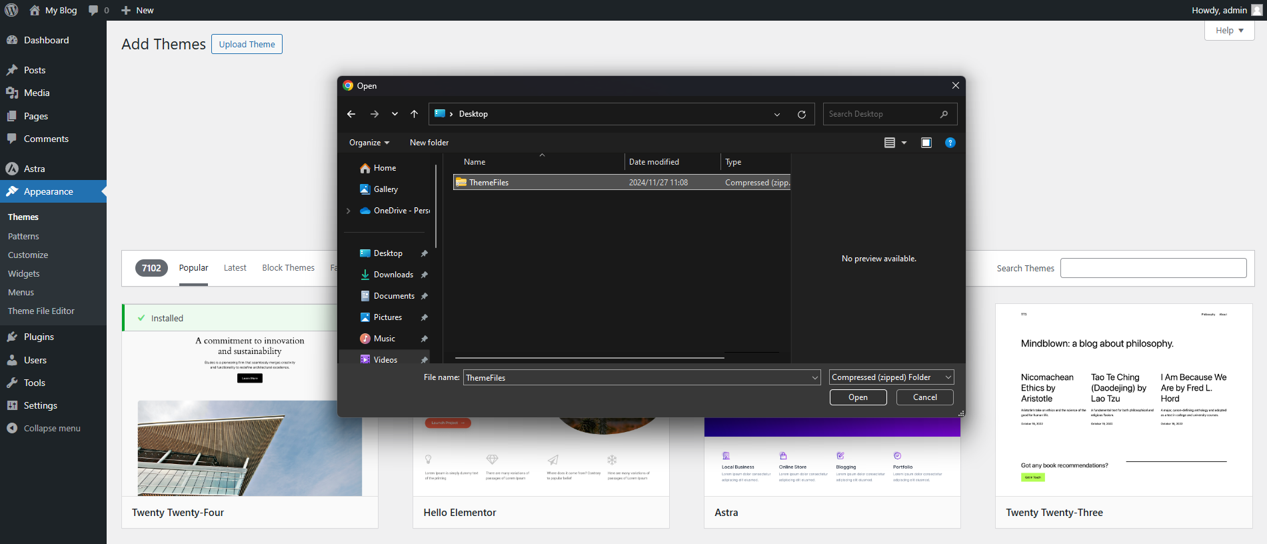Open Tools in the sidebar

click(x=35, y=383)
